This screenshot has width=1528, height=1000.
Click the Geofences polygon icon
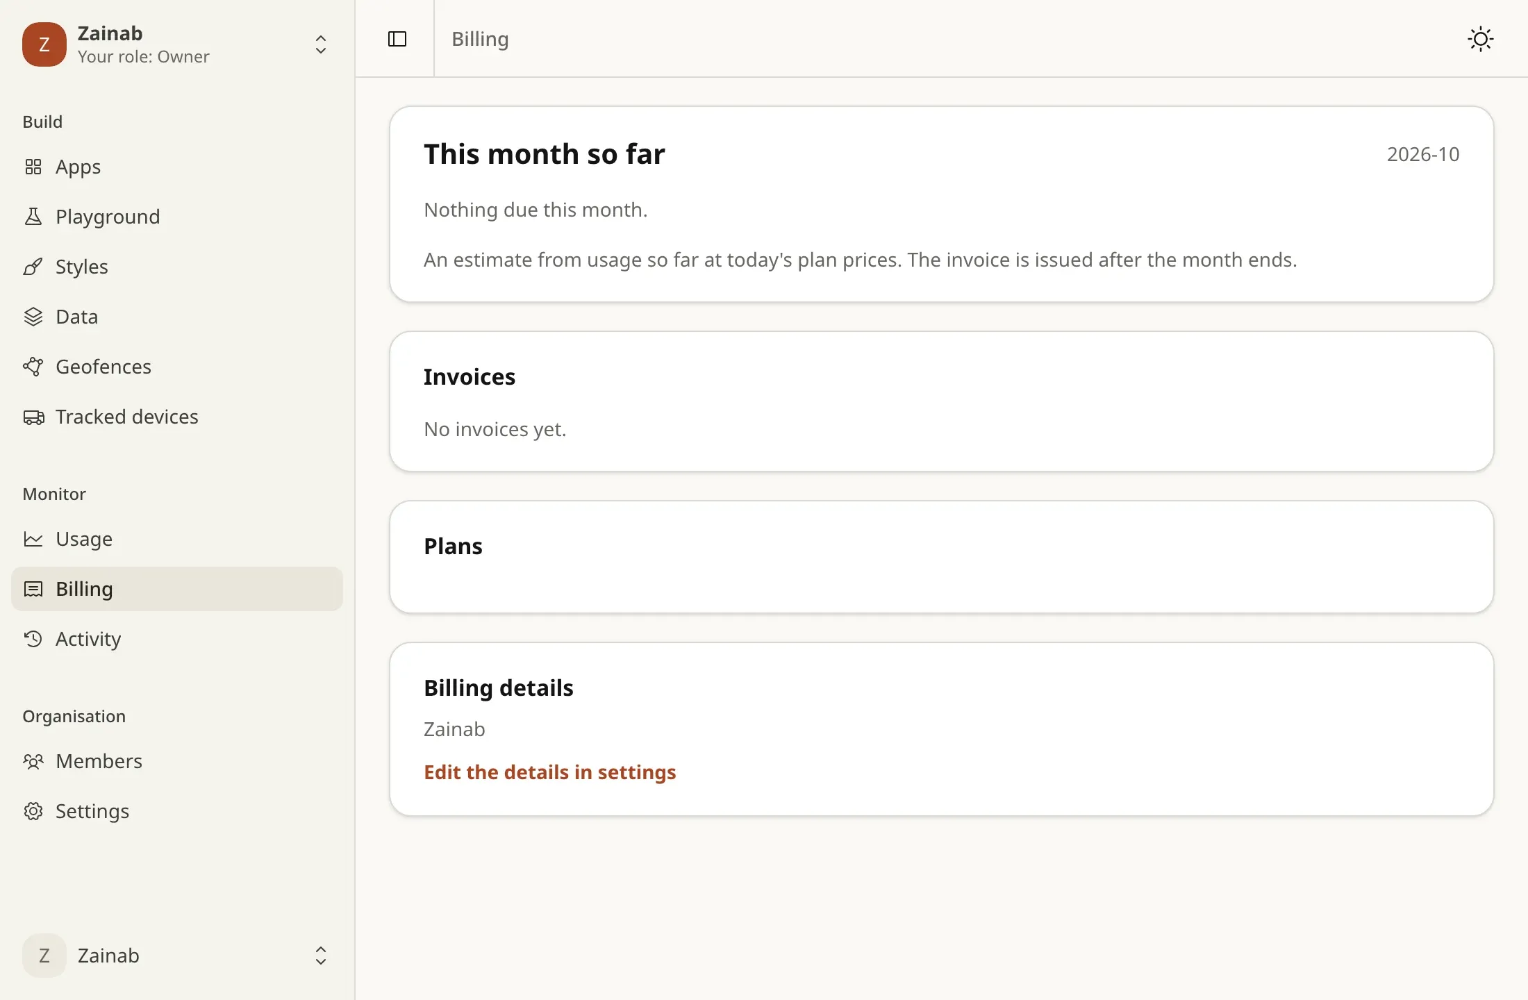click(33, 367)
